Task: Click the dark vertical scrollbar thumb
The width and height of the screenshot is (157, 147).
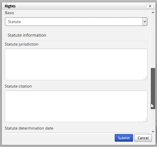Action: point(153,88)
